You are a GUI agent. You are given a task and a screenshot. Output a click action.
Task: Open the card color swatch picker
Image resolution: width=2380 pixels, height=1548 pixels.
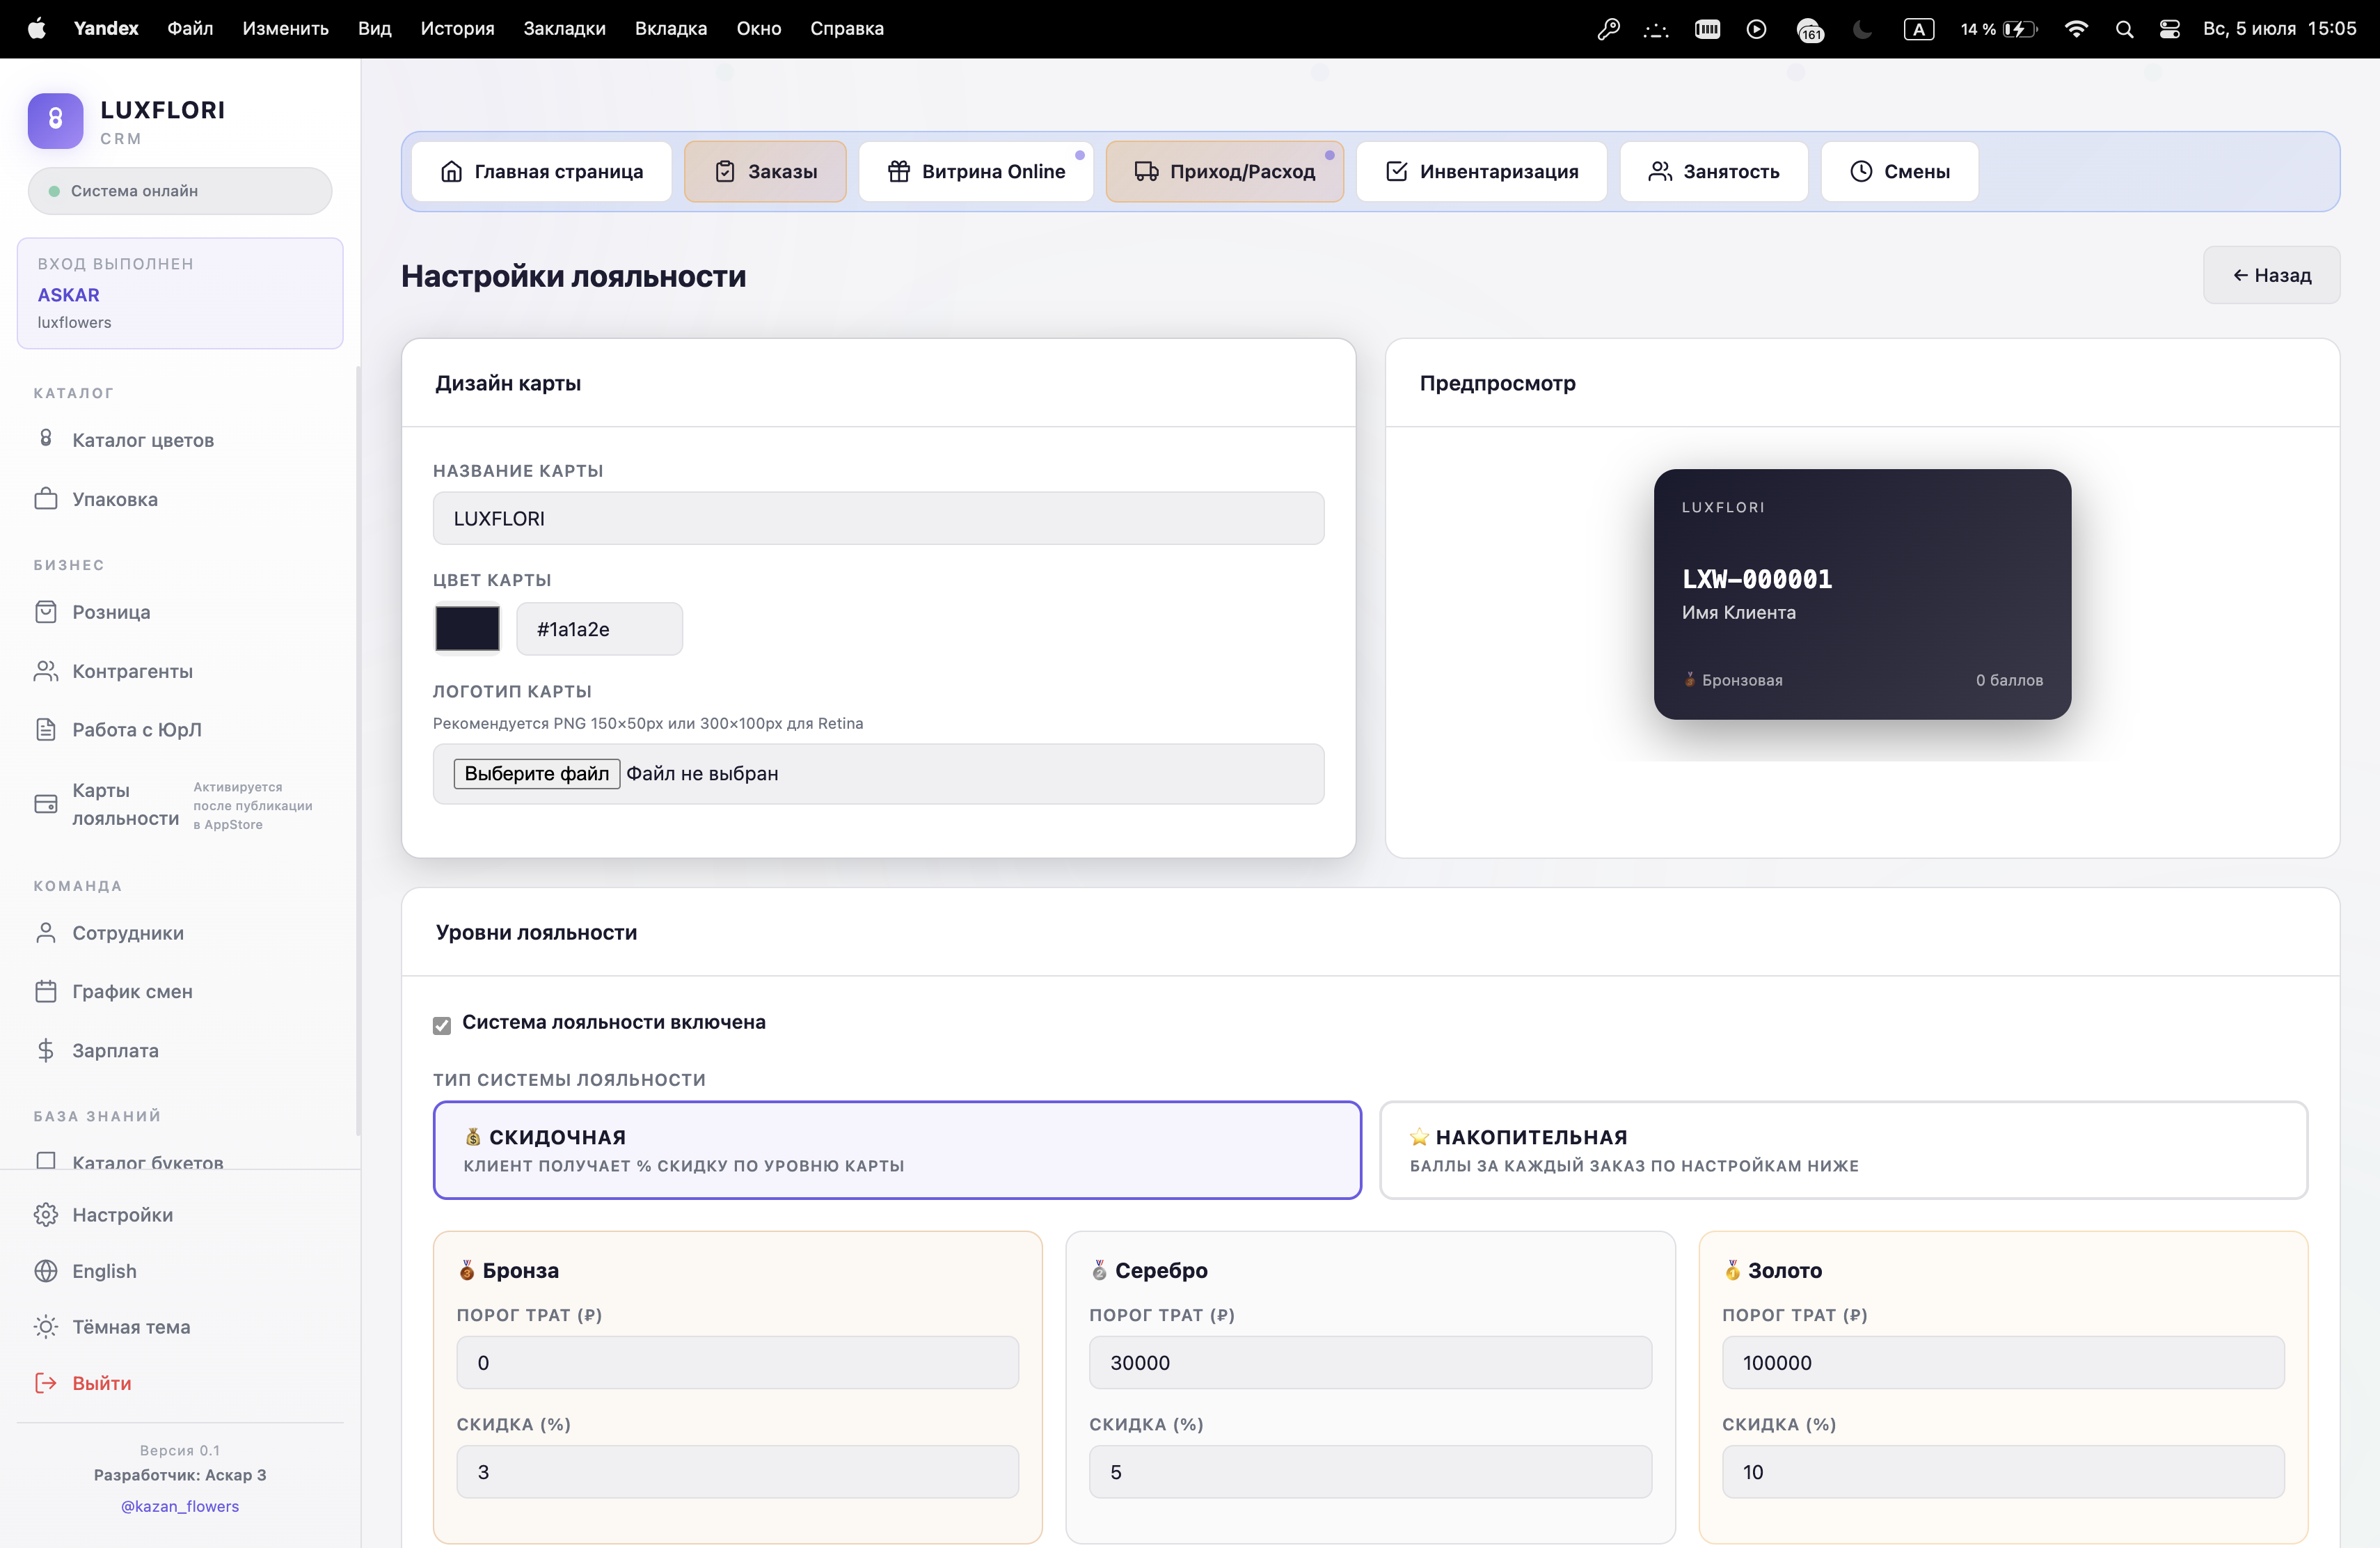tap(467, 628)
